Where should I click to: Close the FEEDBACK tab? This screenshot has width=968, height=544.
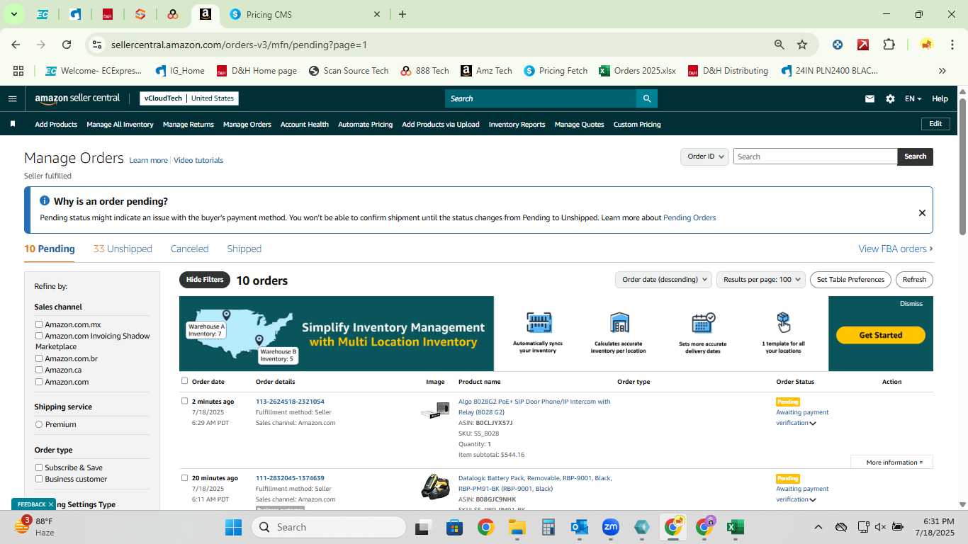click(51, 504)
